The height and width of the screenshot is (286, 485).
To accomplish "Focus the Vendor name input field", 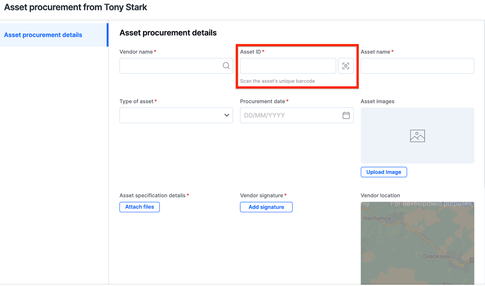I will 170,66.
